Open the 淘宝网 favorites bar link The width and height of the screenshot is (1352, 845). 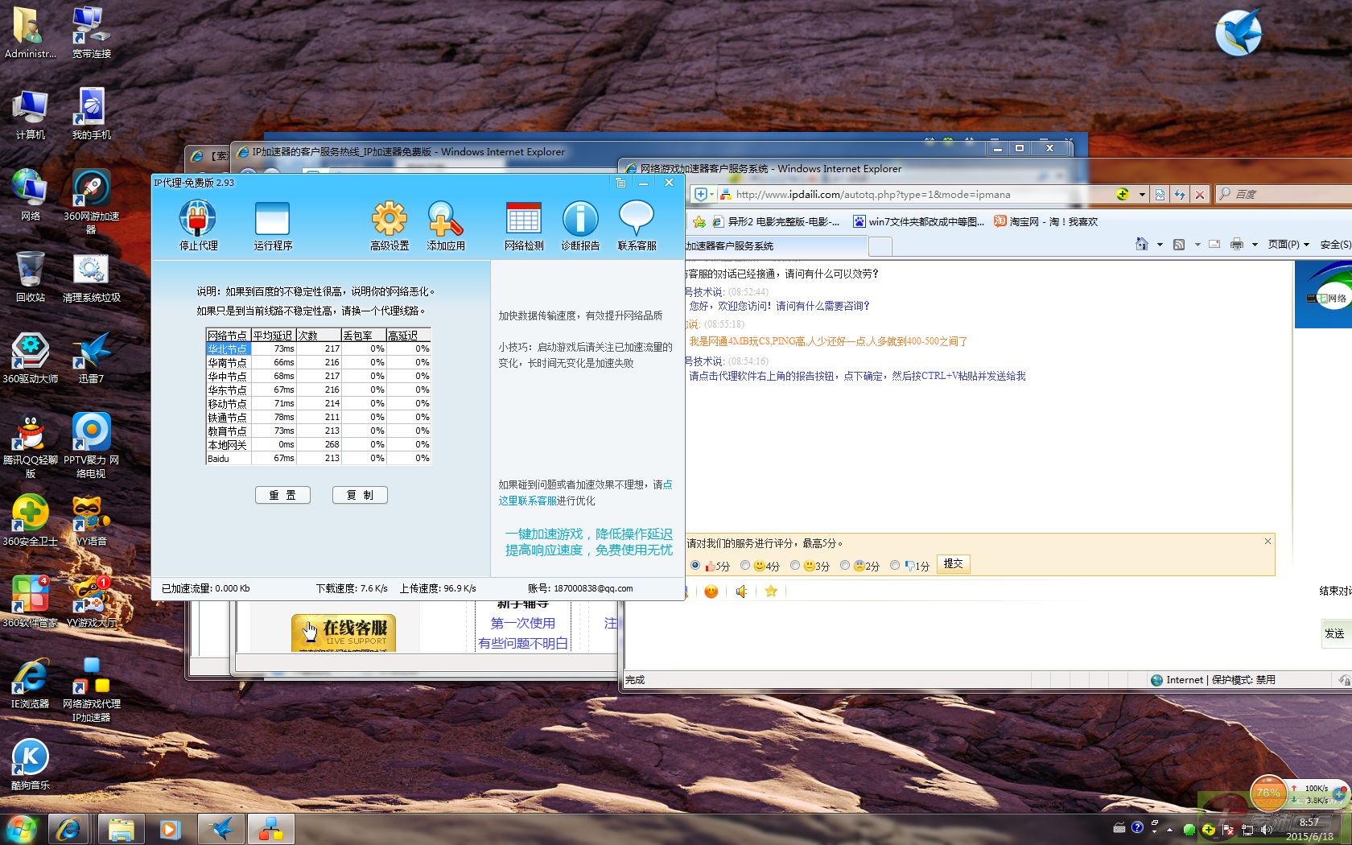(x=1045, y=221)
